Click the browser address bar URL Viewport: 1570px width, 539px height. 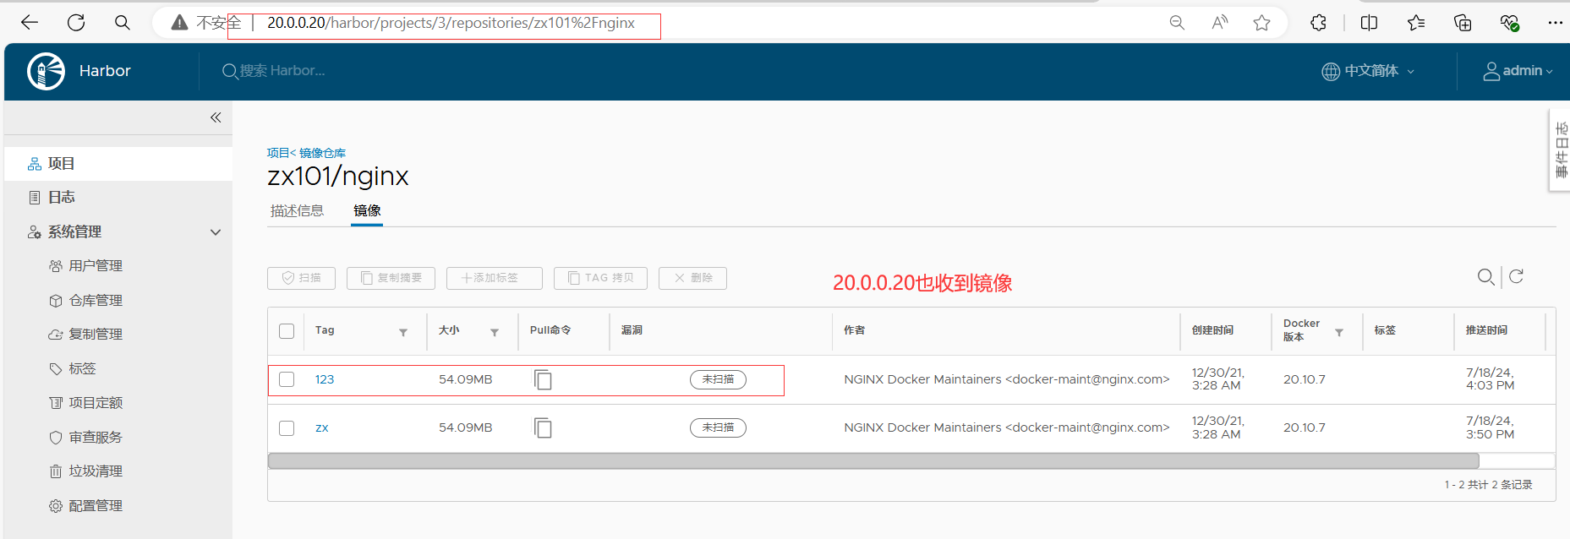click(451, 23)
